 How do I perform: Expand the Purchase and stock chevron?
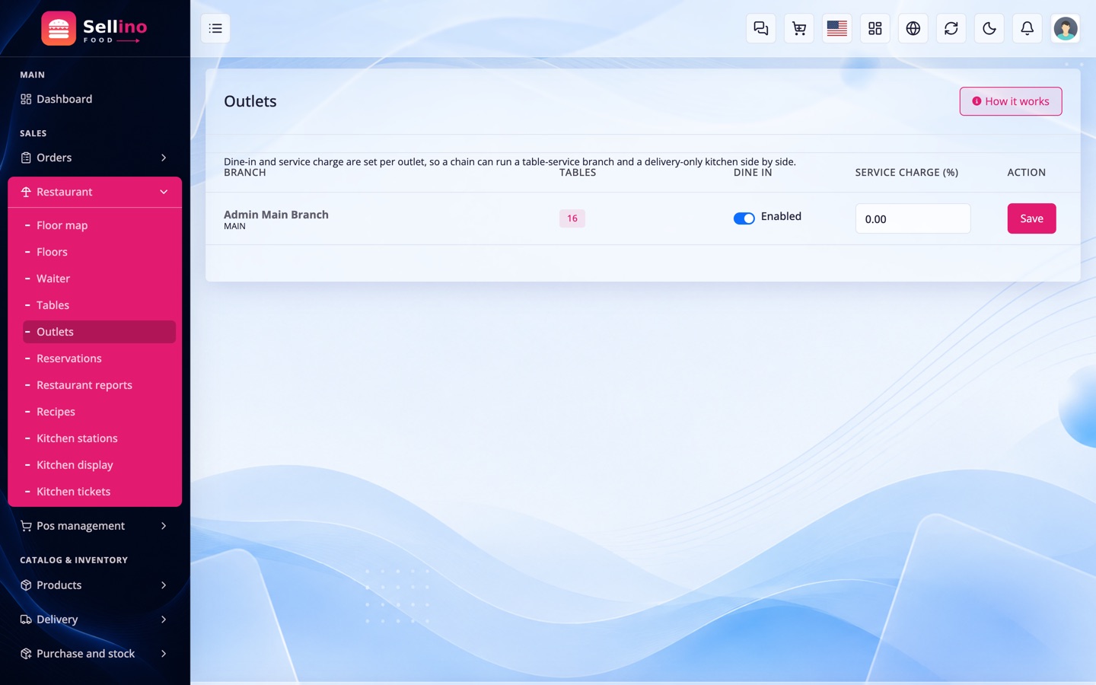pos(164,654)
